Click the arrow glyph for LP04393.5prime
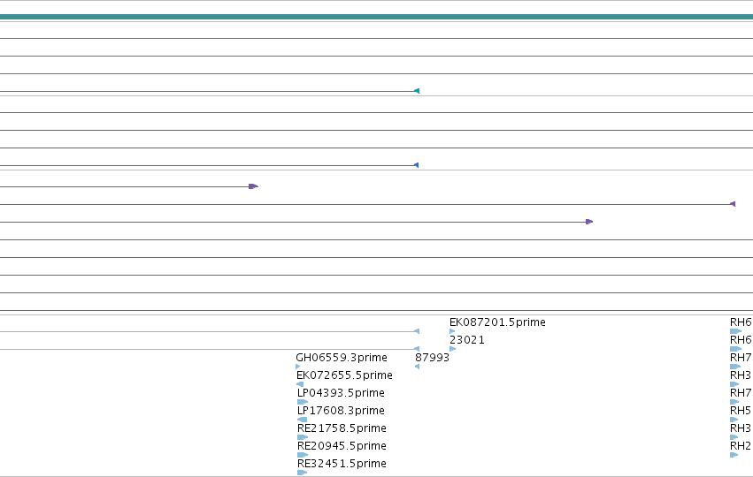The height and width of the screenshot is (477, 753). point(303,402)
